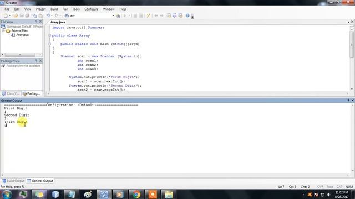
Task: Open the Windows Start button
Action: [7, 194]
